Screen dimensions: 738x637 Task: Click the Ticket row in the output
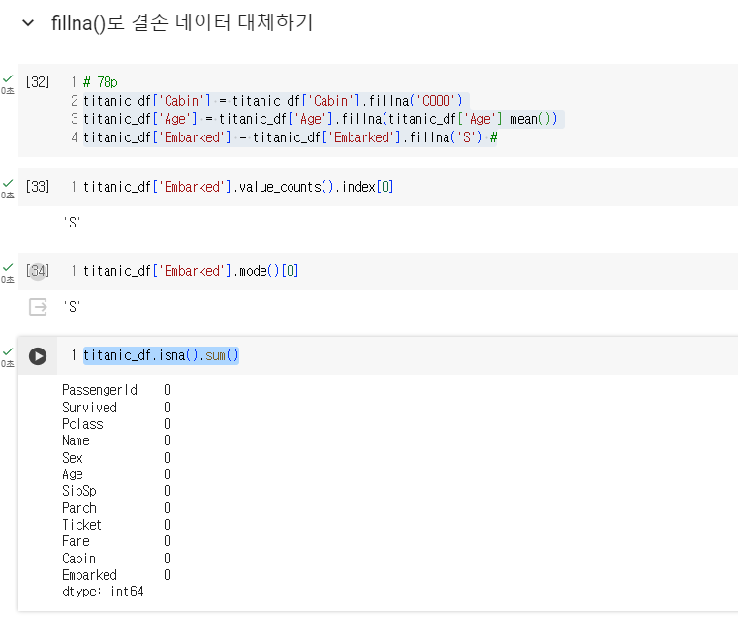117,525
